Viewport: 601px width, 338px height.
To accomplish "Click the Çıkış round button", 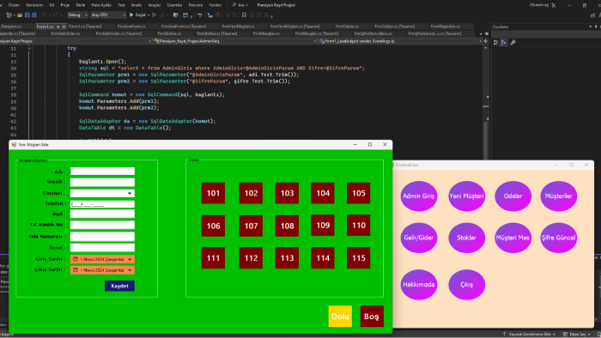I will click(466, 285).
